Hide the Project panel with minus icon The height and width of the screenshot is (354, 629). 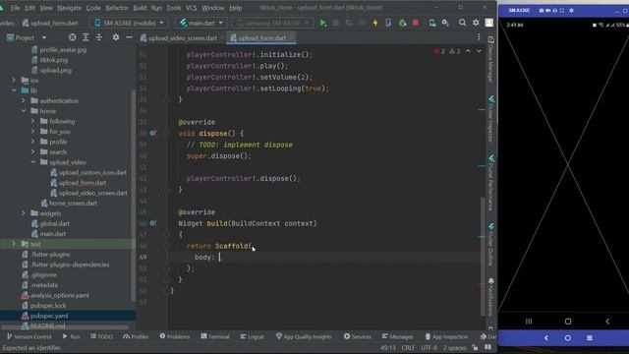tap(129, 37)
